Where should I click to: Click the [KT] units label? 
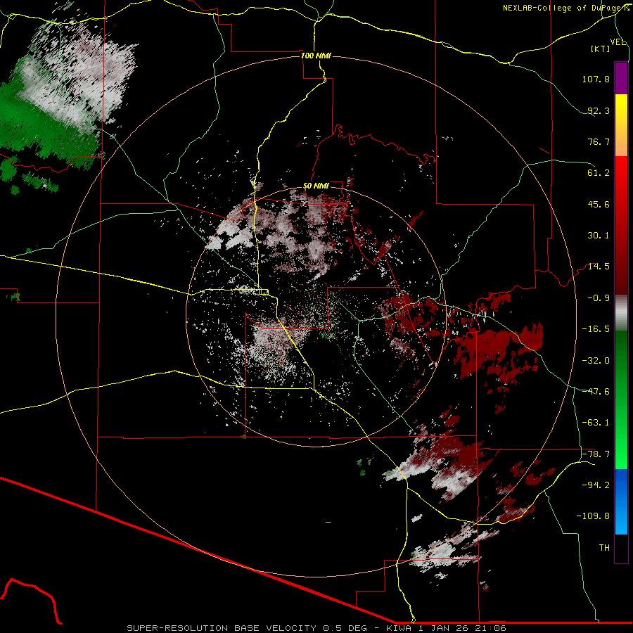click(601, 49)
